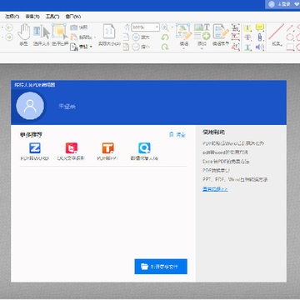Open the Add text and image tool
Screen dimensions: 300x300
tap(202, 35)
